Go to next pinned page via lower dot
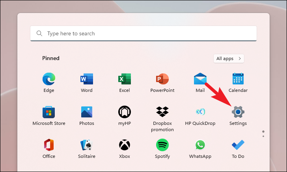 click(x=263, y=136)
